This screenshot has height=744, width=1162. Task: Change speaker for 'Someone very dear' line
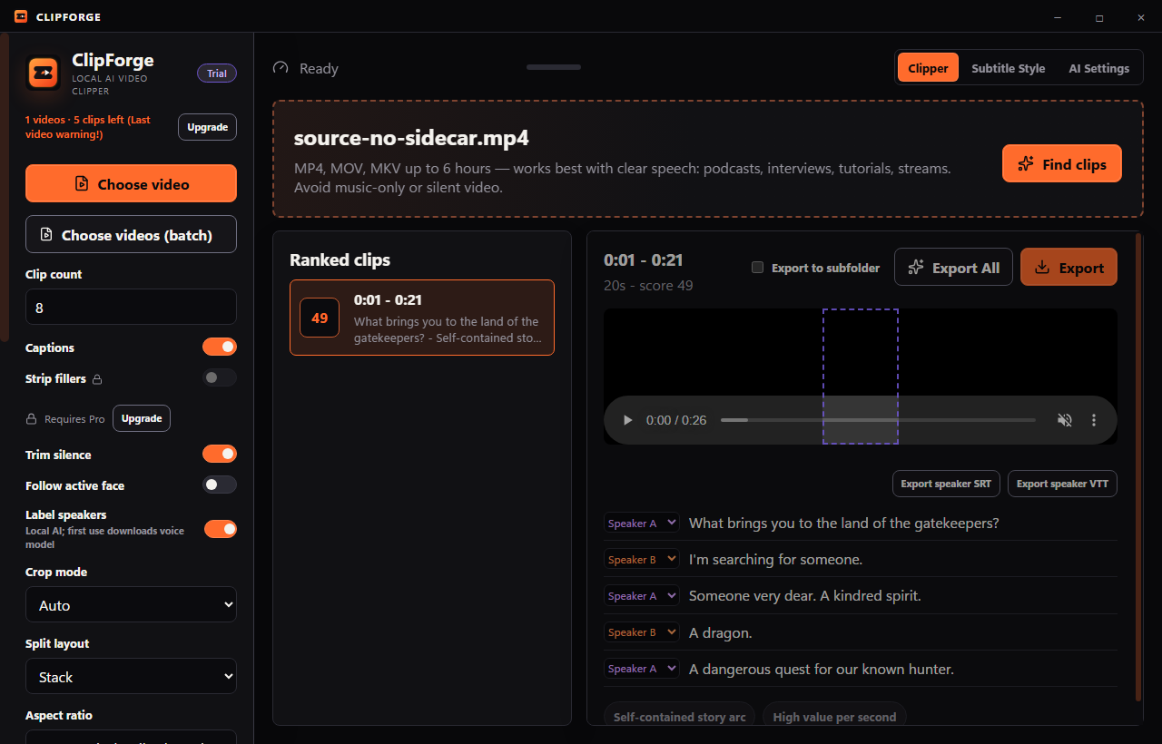[x=641, y=595]
